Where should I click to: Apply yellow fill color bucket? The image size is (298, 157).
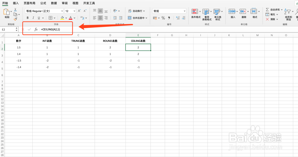point(62,18)
